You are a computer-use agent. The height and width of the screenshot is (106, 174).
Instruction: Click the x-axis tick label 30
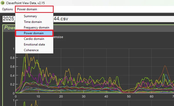click(x=83, y=96)
